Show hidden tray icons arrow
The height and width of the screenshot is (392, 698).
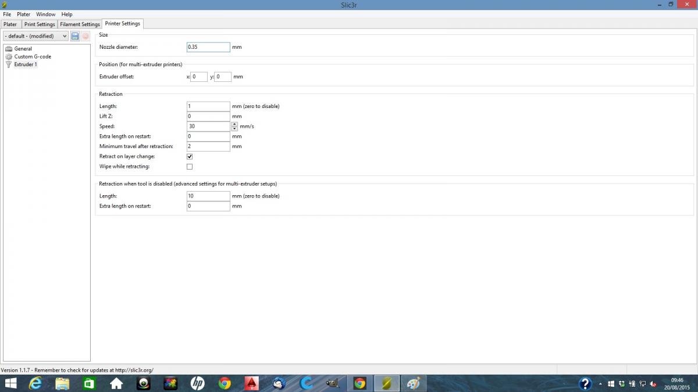click(x=600, y=384)
